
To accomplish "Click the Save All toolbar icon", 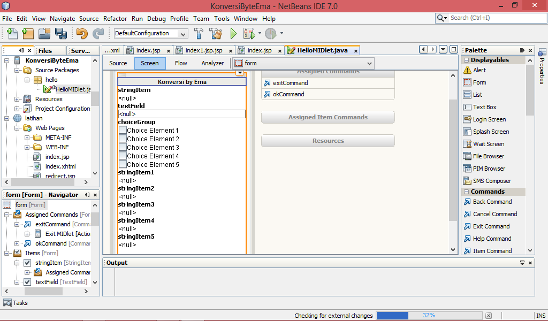I will (x=61, y=34).
